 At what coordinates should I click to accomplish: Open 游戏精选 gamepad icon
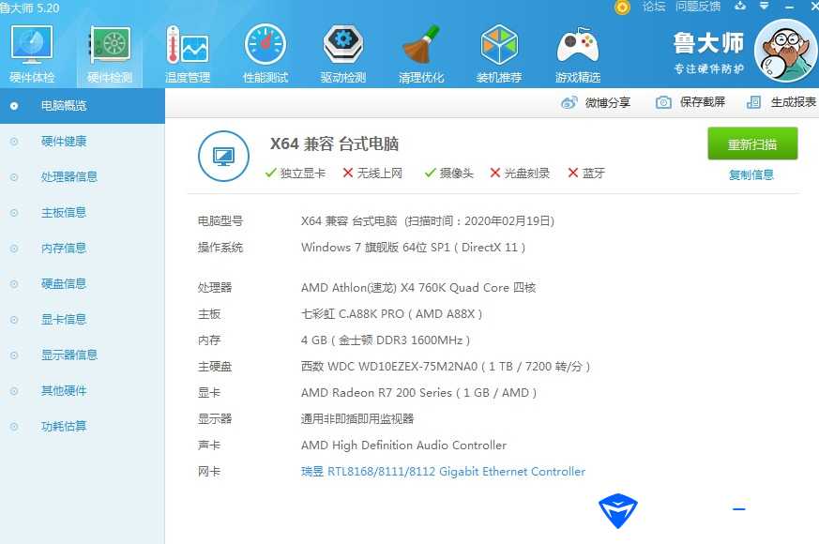coord(577,53)
